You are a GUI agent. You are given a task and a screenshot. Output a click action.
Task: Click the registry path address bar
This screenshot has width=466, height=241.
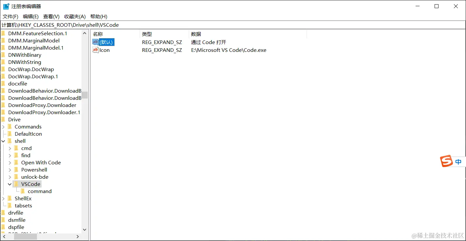tap(233, 25)
